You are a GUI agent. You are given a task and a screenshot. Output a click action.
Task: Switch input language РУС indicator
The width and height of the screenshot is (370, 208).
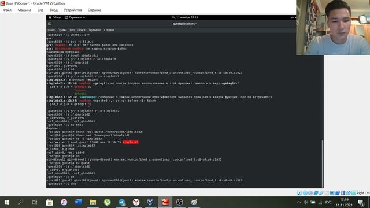point(328,202)
